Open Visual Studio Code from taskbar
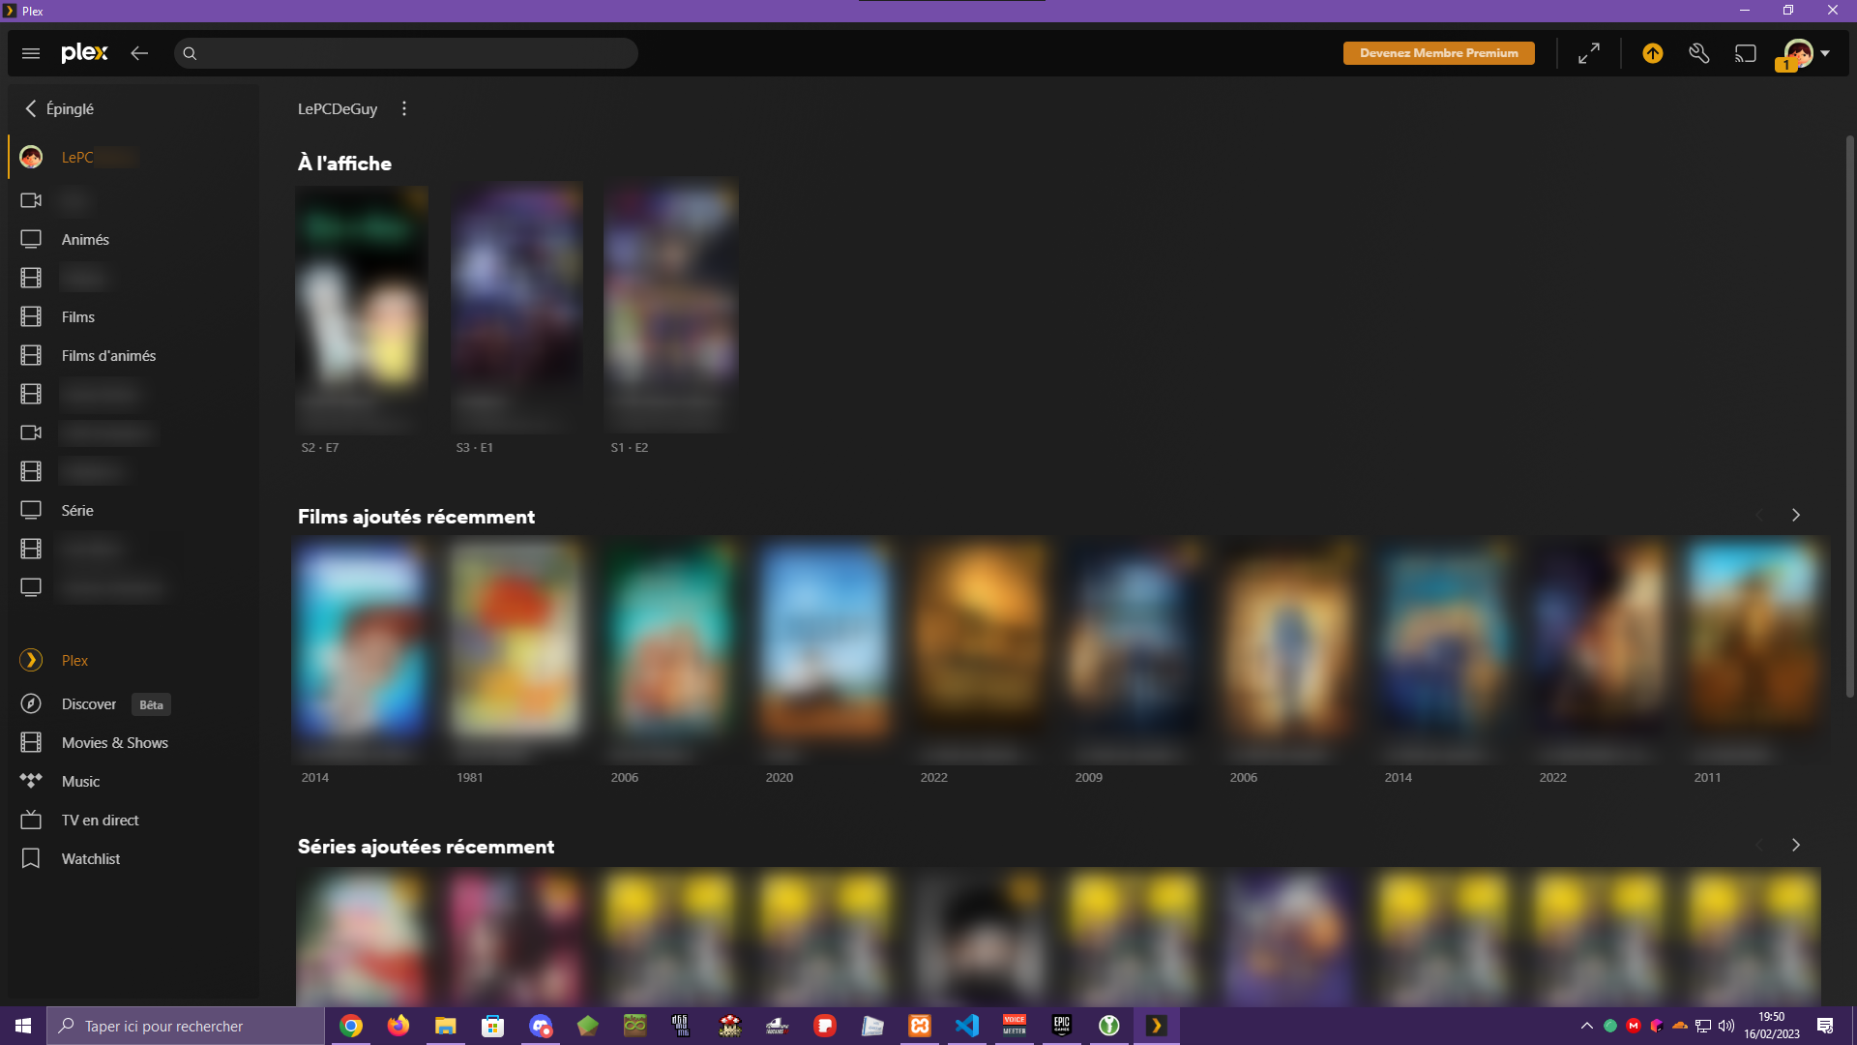 pyautogui.click(x=967, y=1026)
